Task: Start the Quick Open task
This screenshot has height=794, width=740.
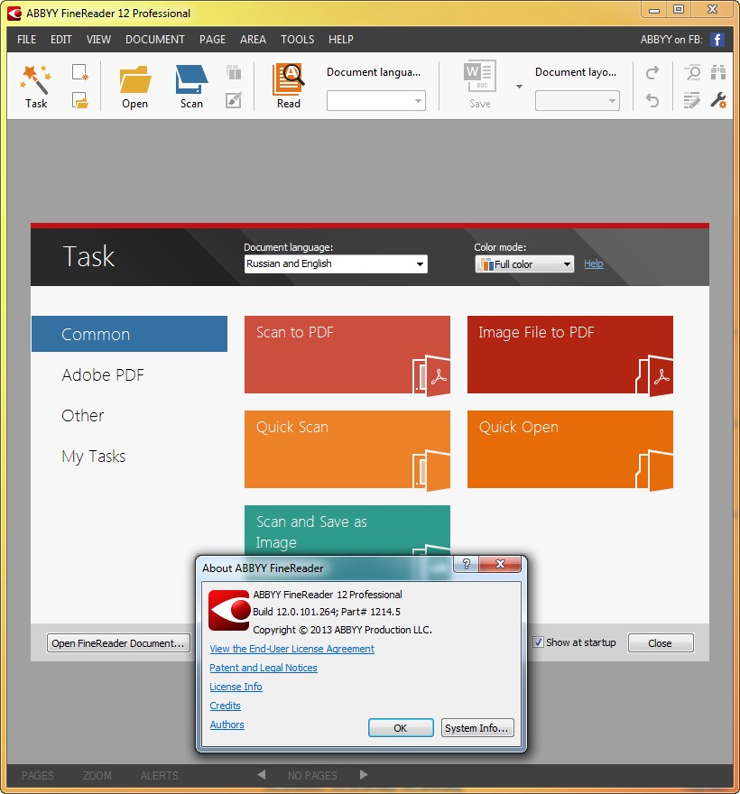Action: (x=569, y=449)
